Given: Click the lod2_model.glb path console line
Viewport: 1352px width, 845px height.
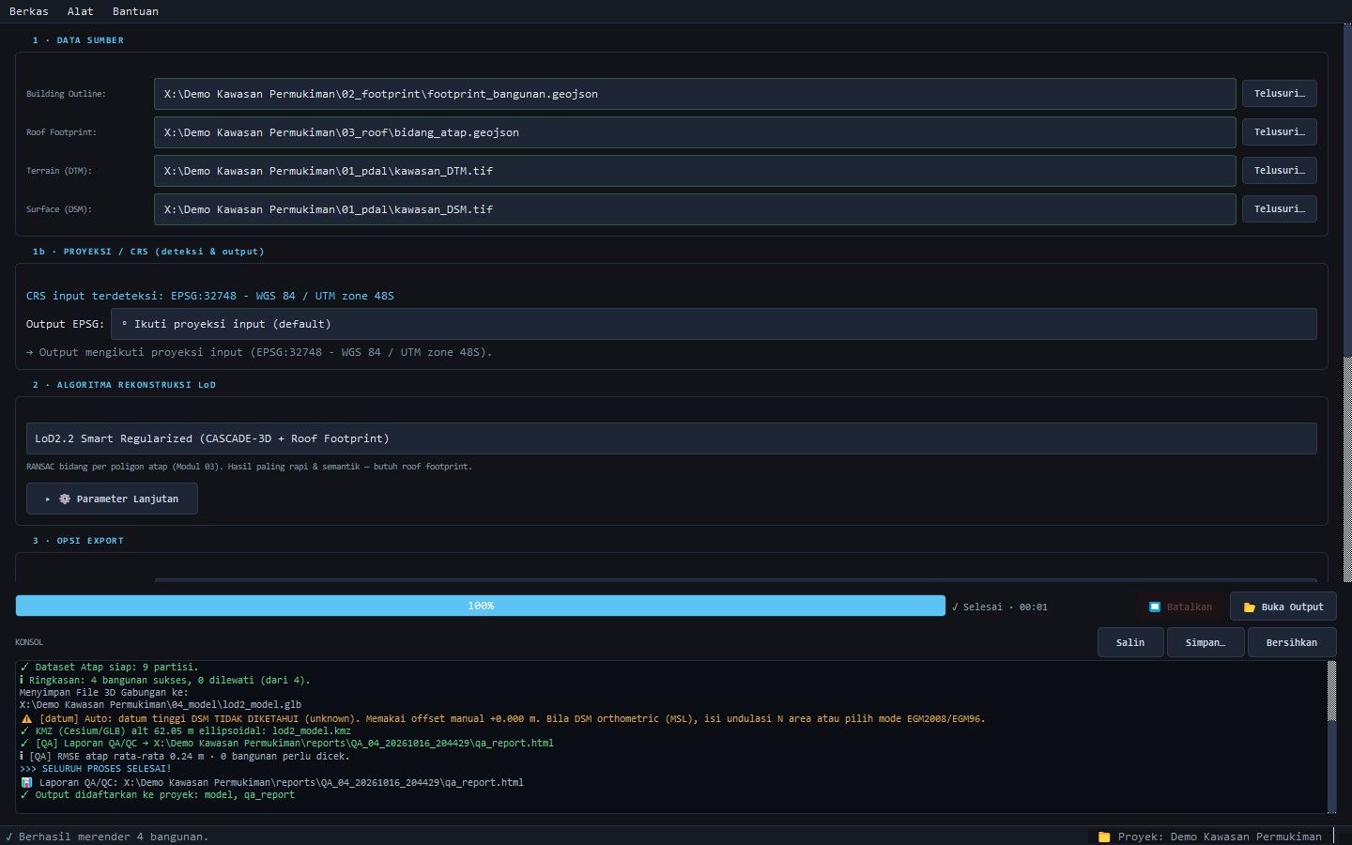Looking at the screenshot, I should pyautogui.click(x=161, y=705).
